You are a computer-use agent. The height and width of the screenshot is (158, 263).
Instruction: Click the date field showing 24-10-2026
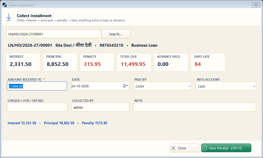100,86
